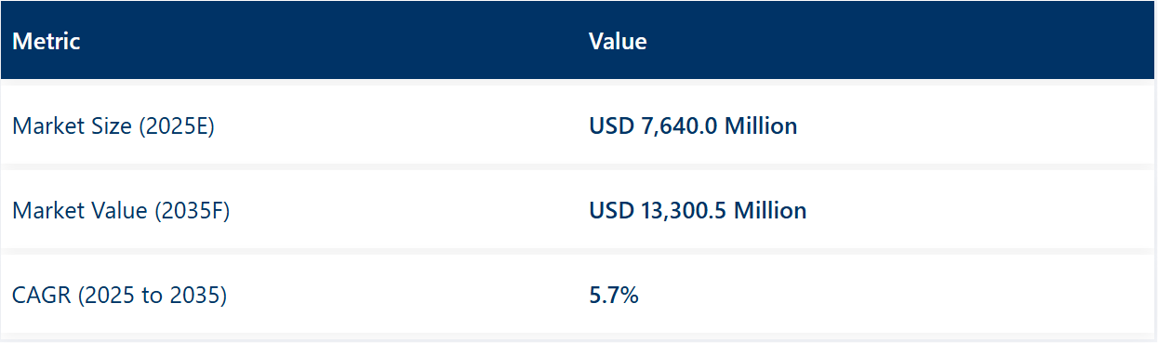Select the Market Value (2035F) label
Image resolution: width=1158 pixels, height=343 pixels.
(x=121, y=211)
